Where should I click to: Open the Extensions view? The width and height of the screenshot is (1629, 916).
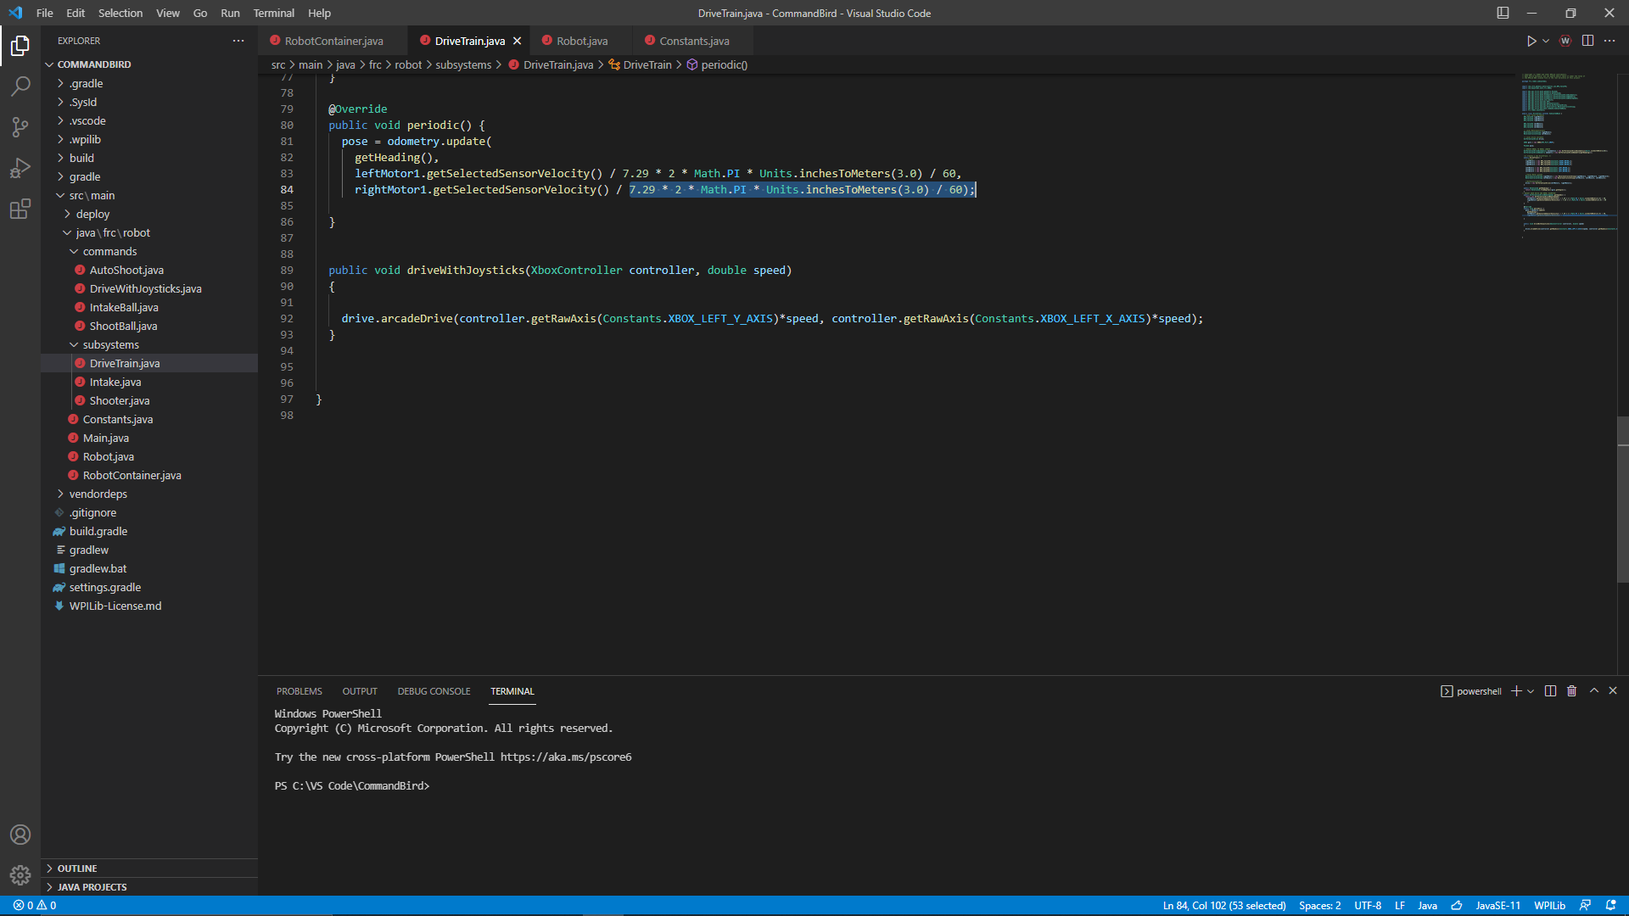click(x=20, y=209)
